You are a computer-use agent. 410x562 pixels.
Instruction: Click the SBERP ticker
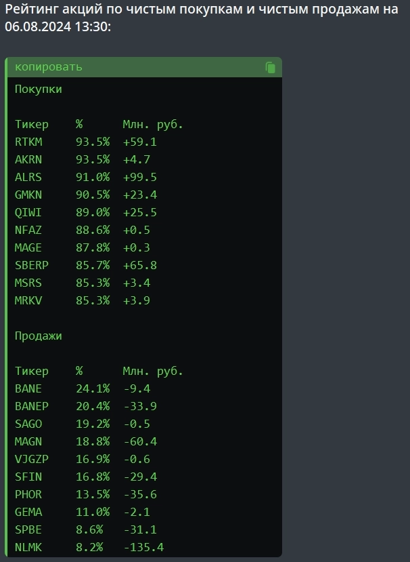point(32,266)
